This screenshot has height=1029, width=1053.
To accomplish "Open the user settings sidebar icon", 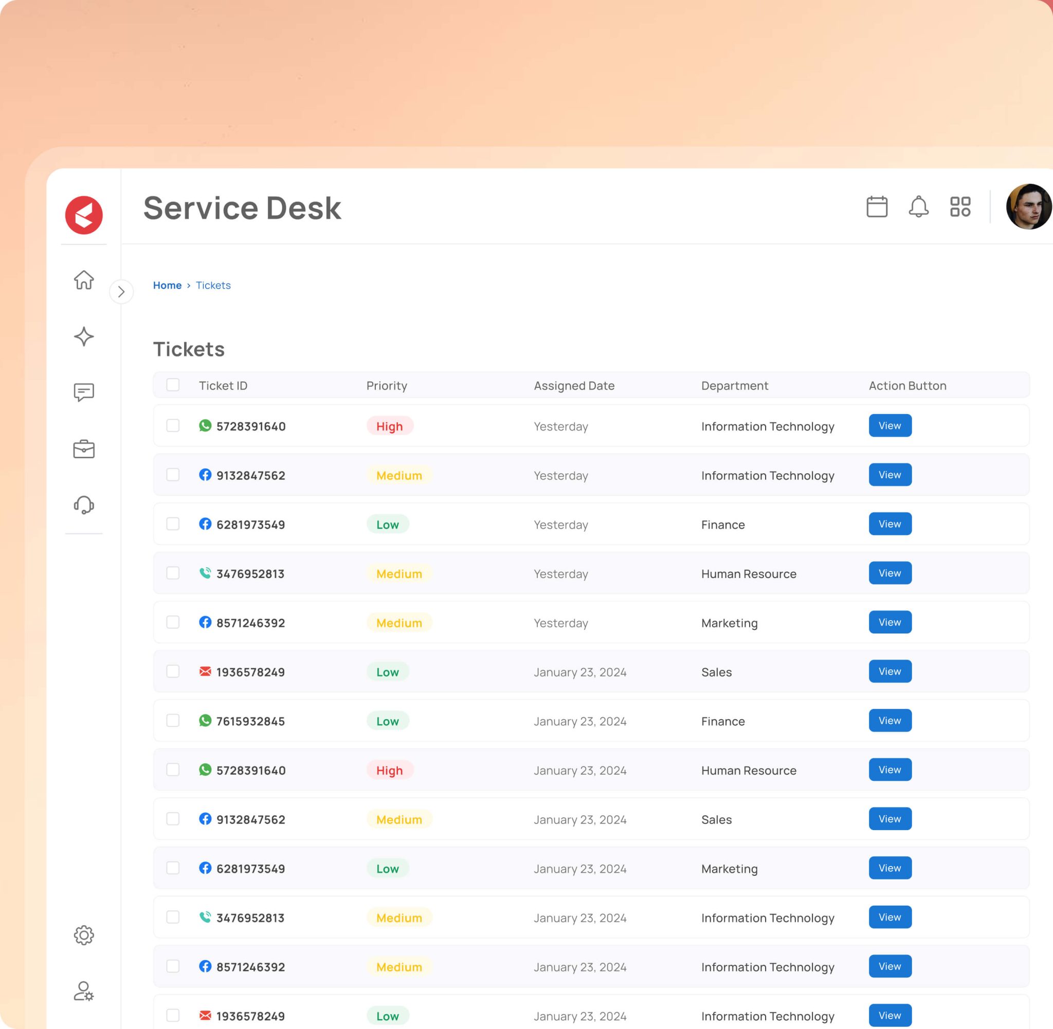I will click(x=84, y=991).
